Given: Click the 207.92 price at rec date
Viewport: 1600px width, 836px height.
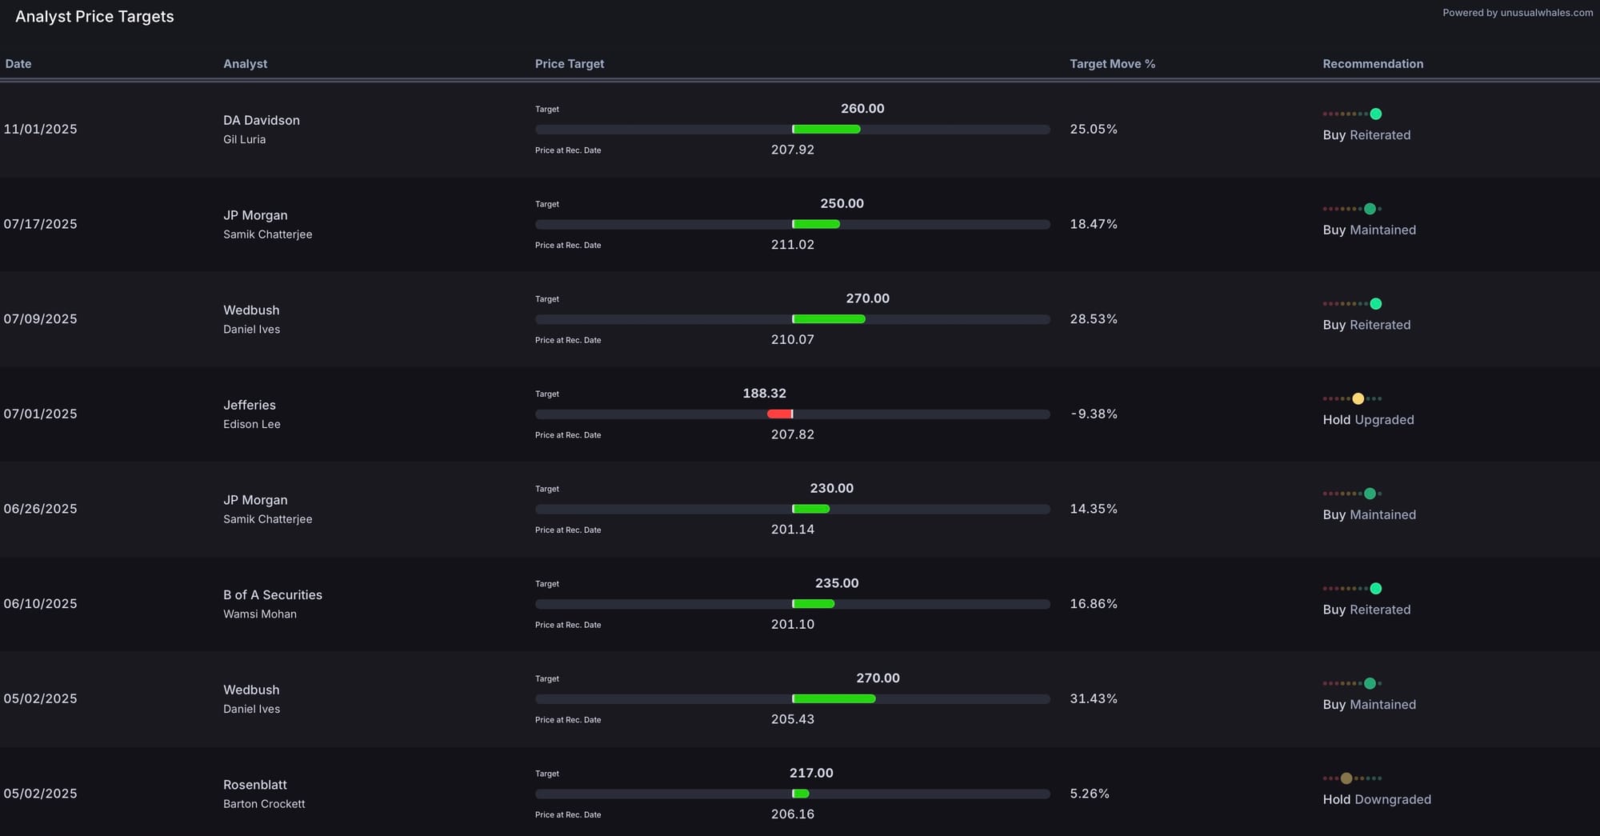Looking at the screenshot, I should pos(793,150).
